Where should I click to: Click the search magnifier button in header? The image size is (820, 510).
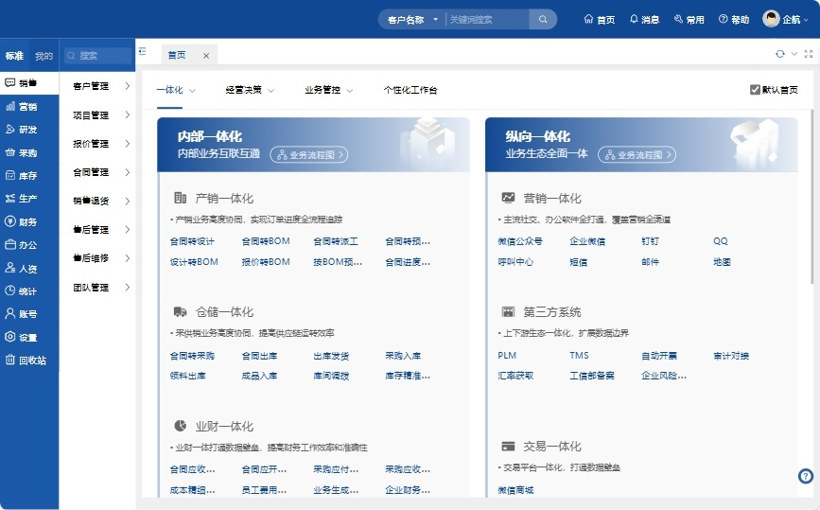coord(543,19)
